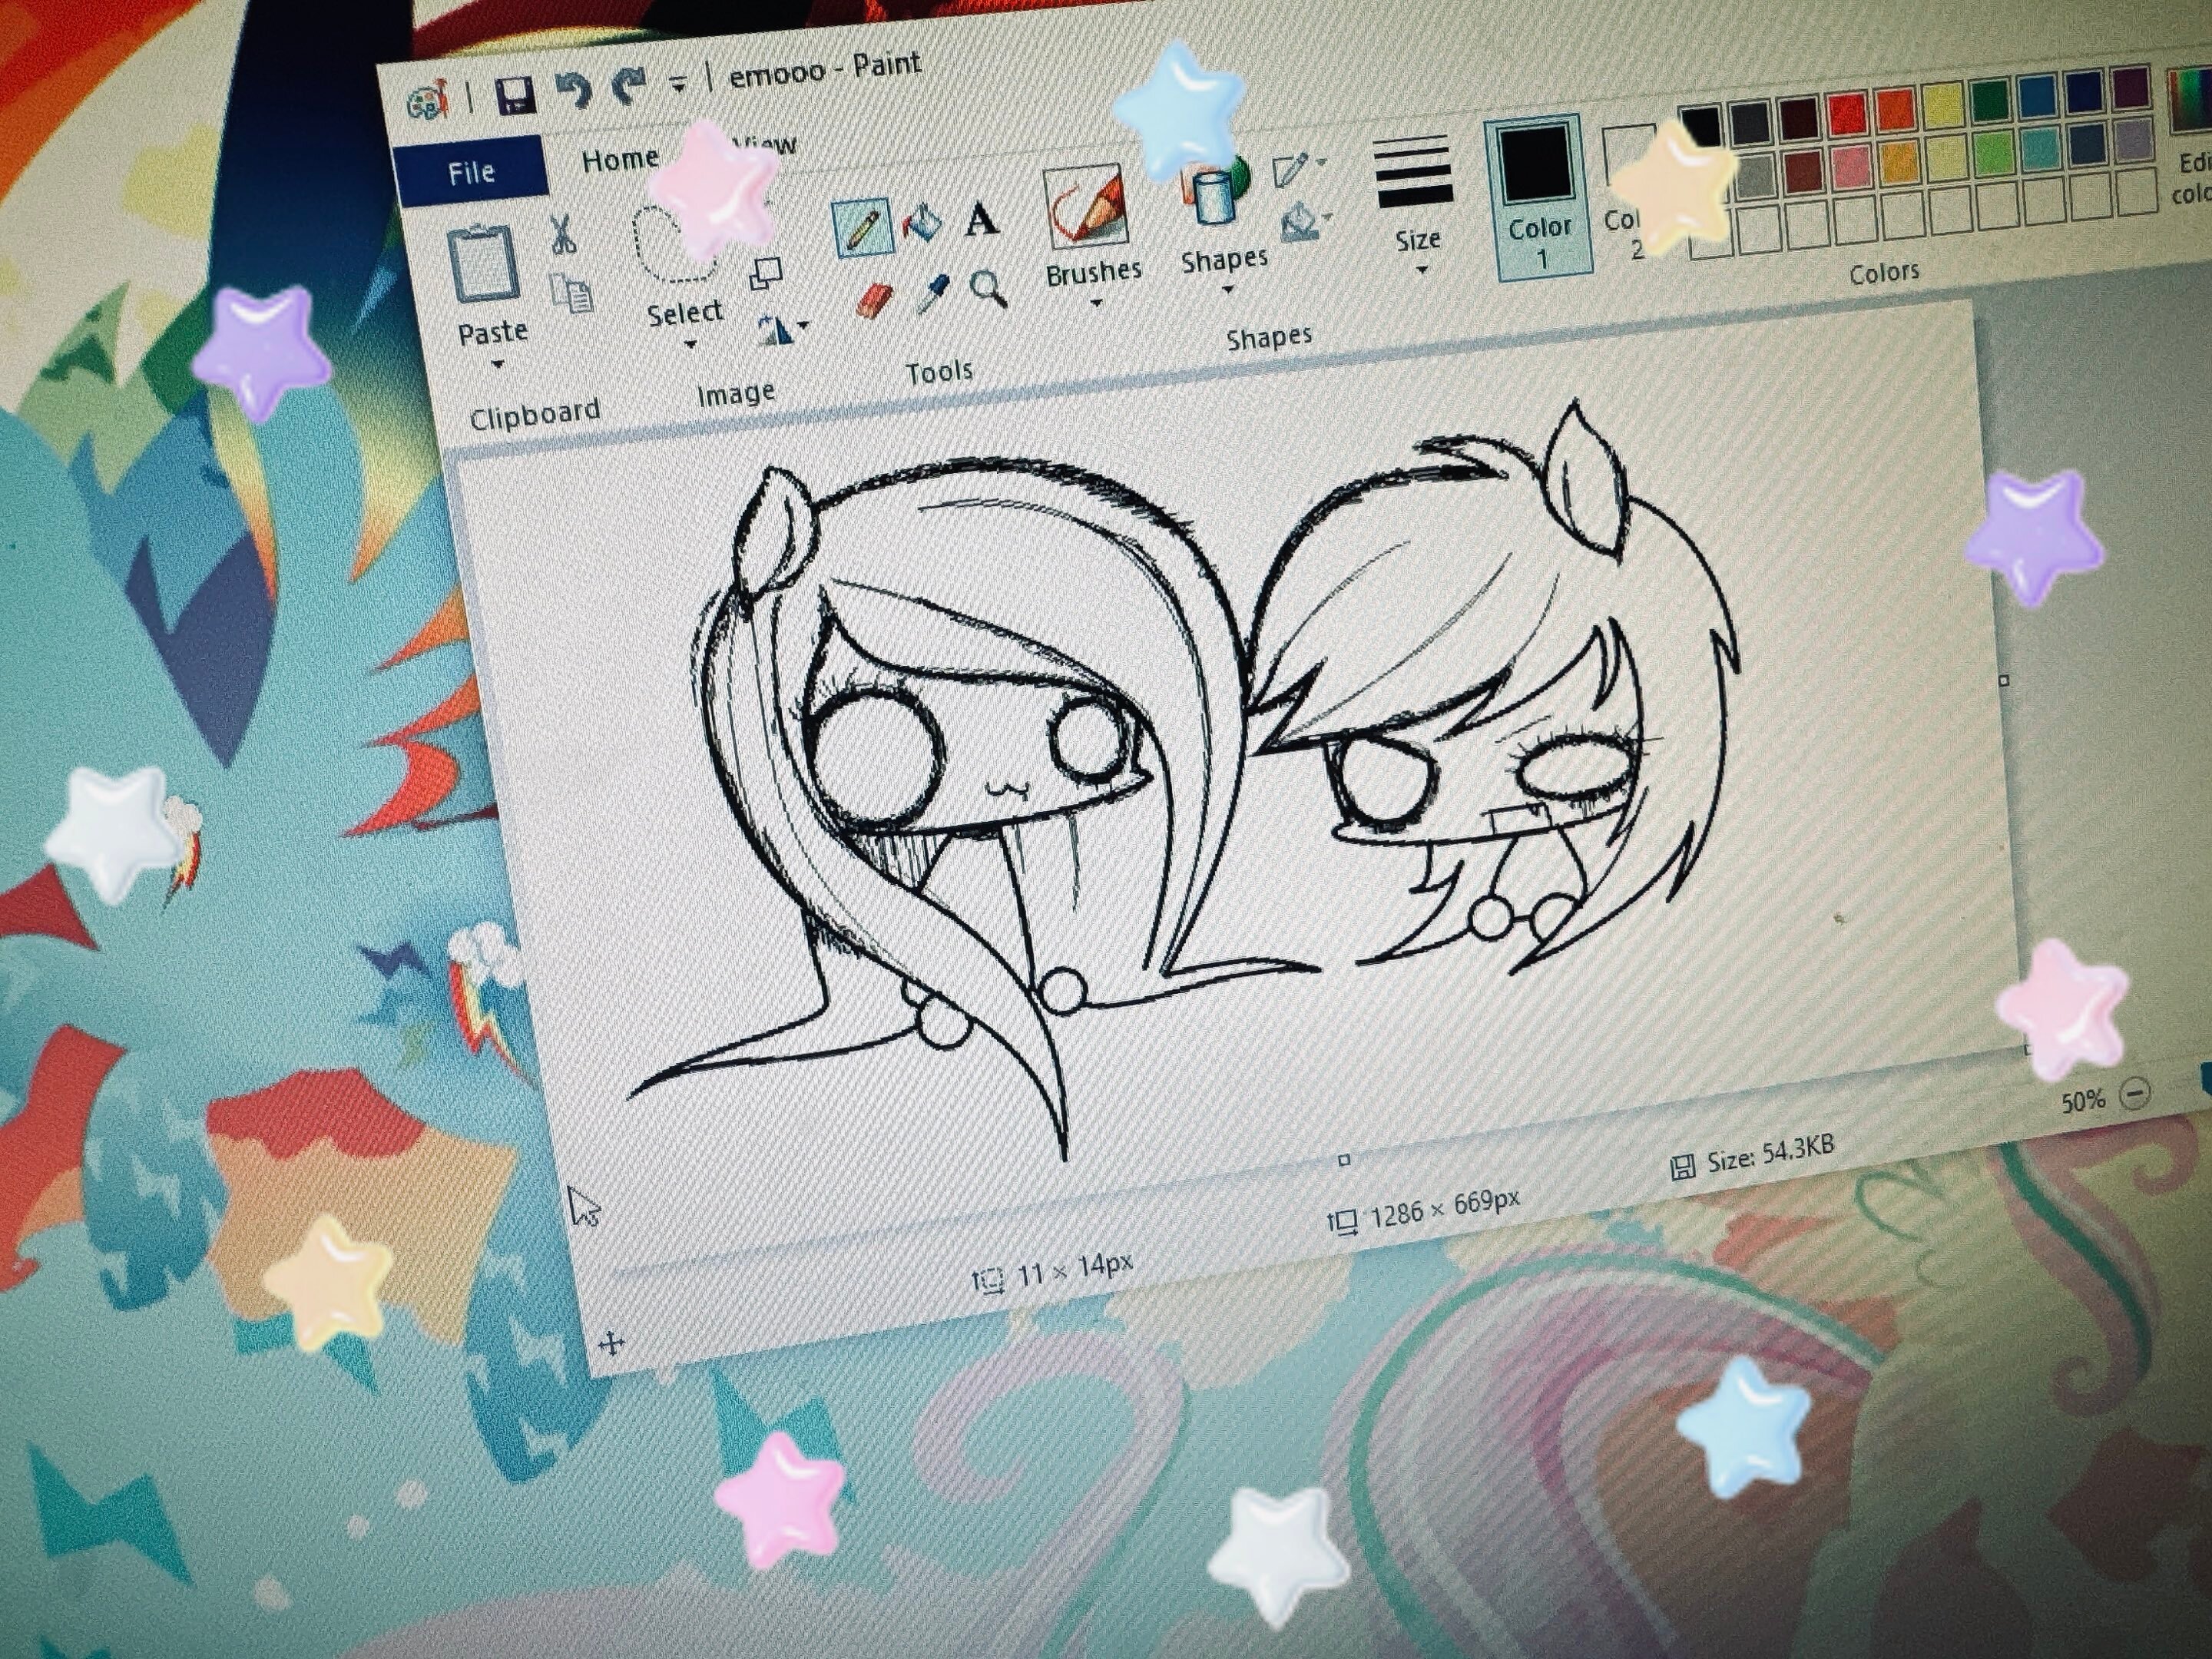Expand the Brushes dropdown
The image size is (2212, 1659).
coord(1095,302)
